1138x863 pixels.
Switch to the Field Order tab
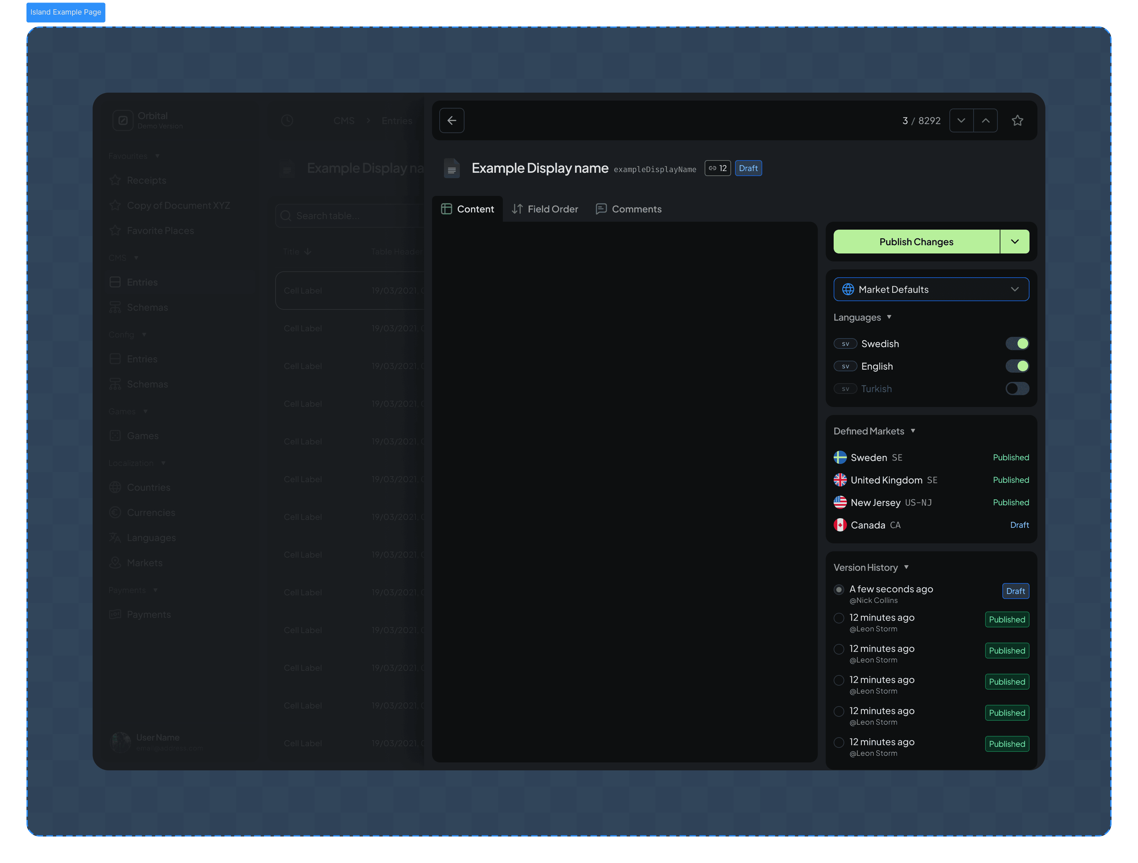(545, 209)
